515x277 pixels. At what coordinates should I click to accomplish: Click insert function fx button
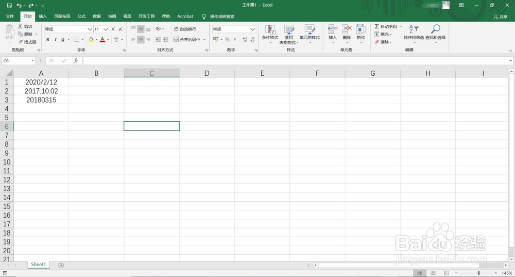point(76,61)
